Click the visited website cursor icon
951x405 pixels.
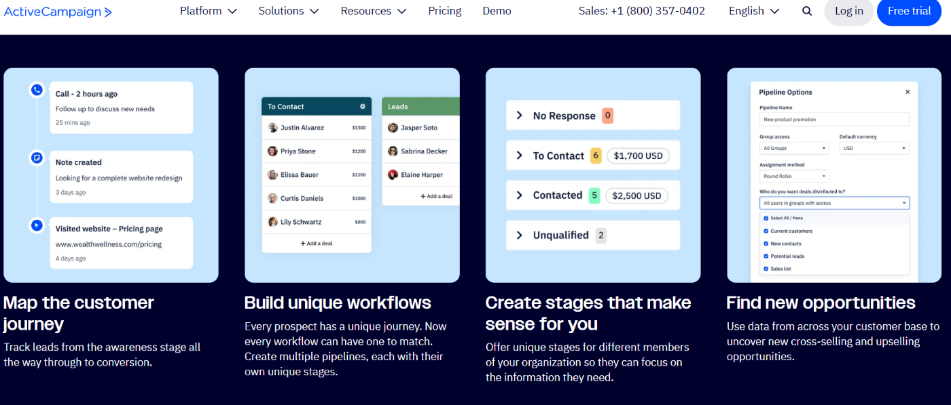point(37,225)
